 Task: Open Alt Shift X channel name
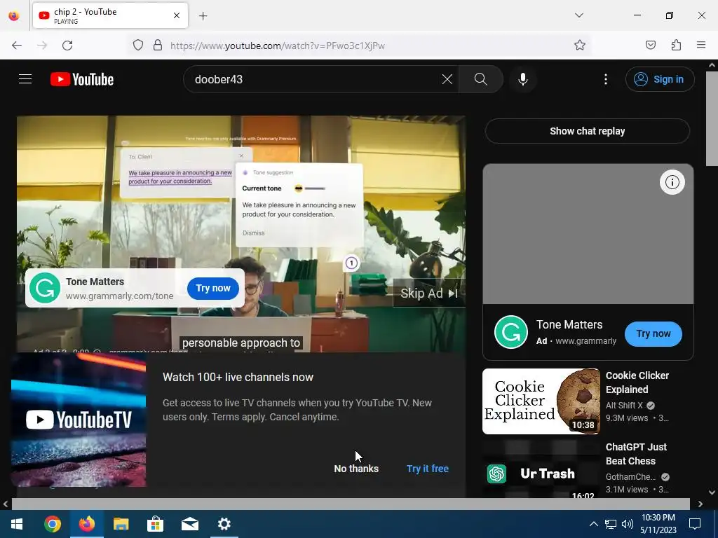coord(624,406)
